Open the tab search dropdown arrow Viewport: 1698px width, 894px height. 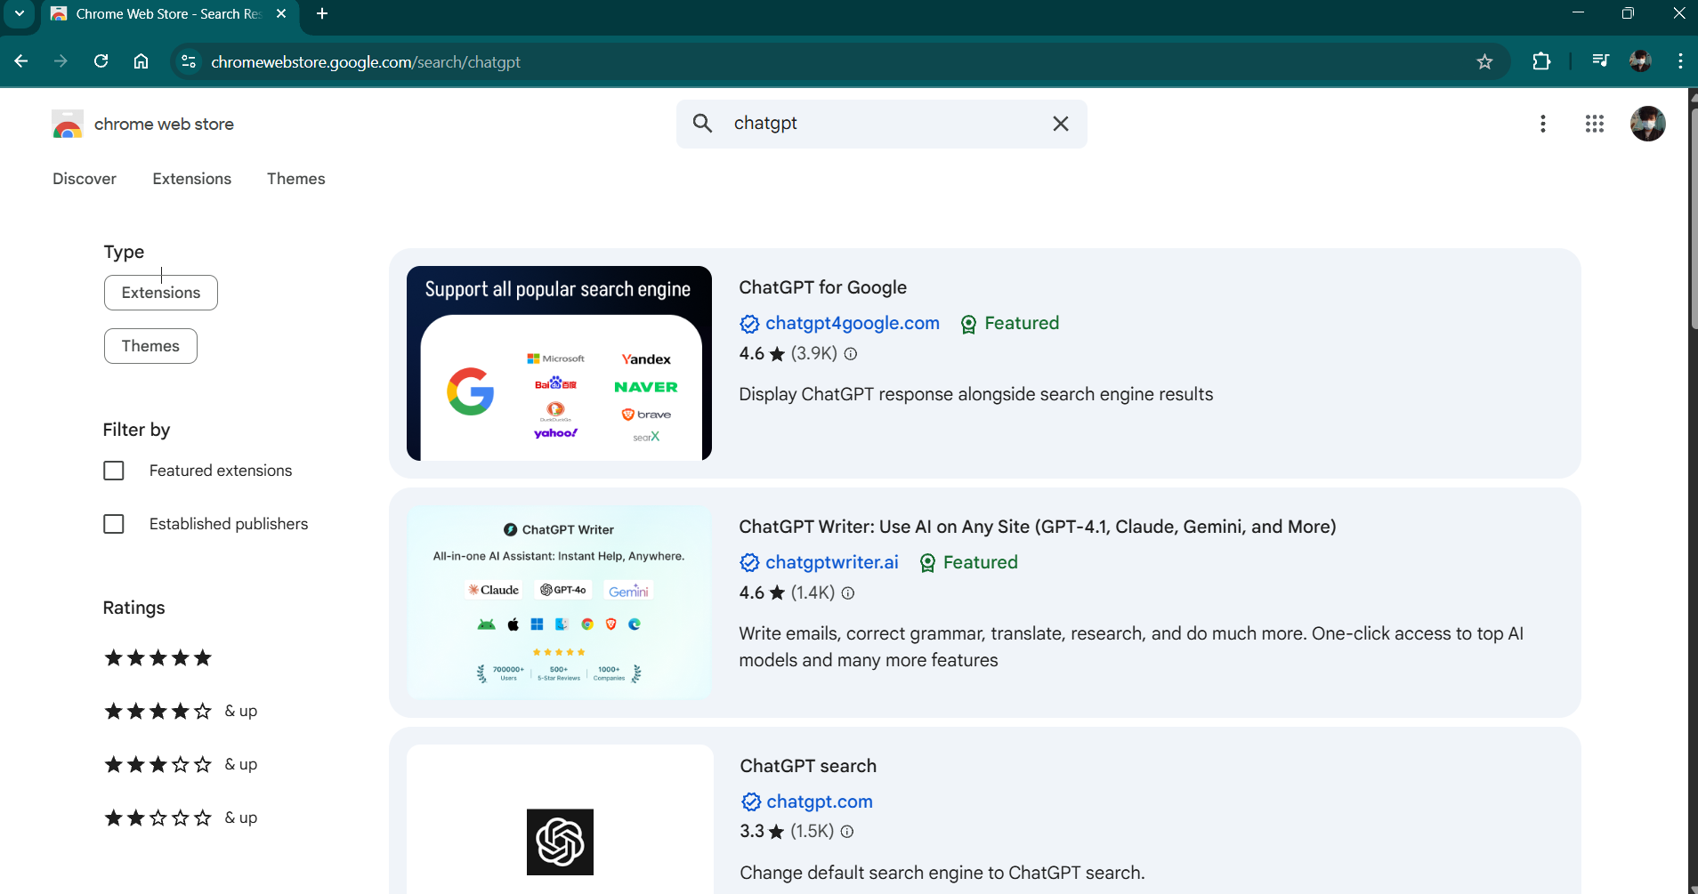click(20, 14)
